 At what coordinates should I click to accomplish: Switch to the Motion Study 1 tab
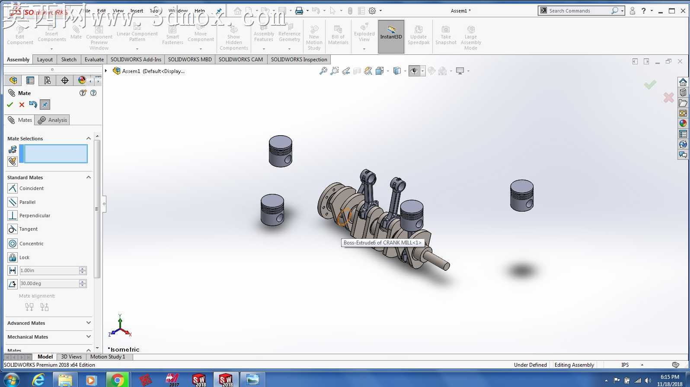[x=108, y=357]
